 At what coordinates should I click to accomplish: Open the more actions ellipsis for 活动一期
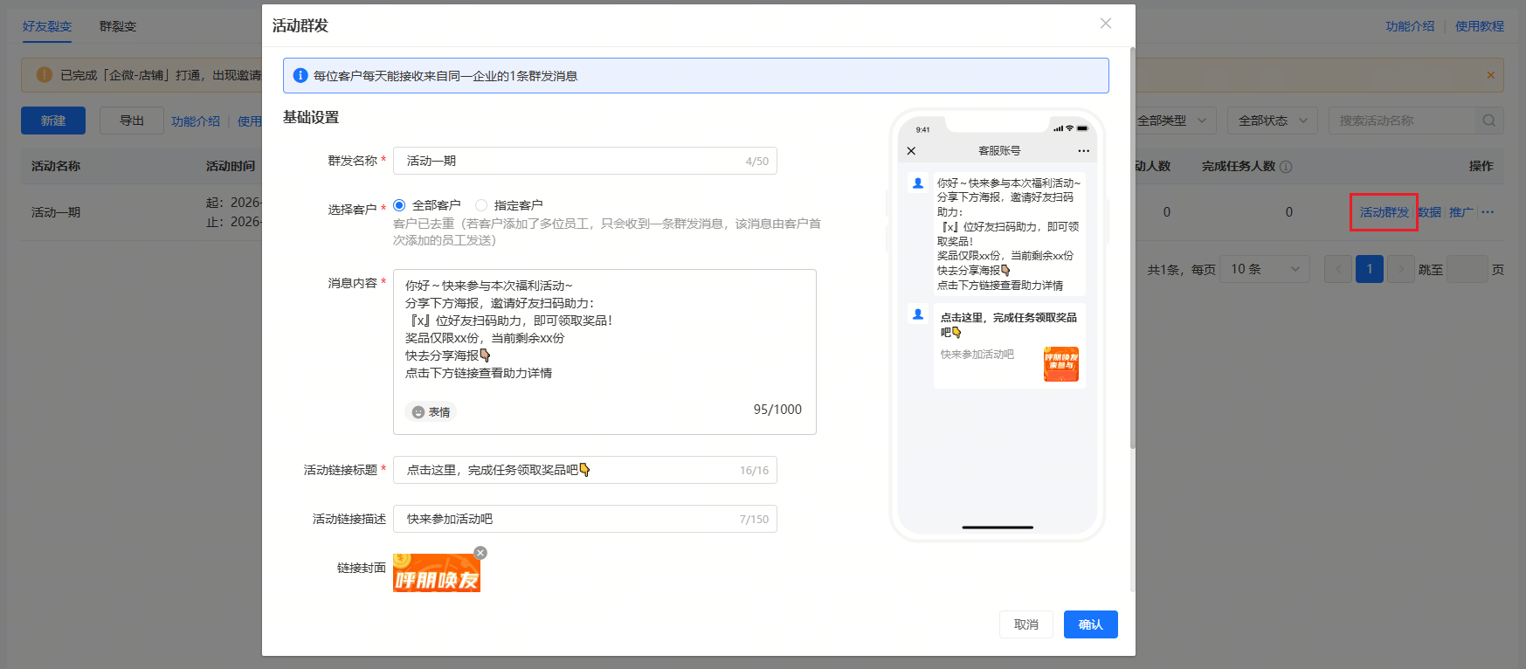1488,212
